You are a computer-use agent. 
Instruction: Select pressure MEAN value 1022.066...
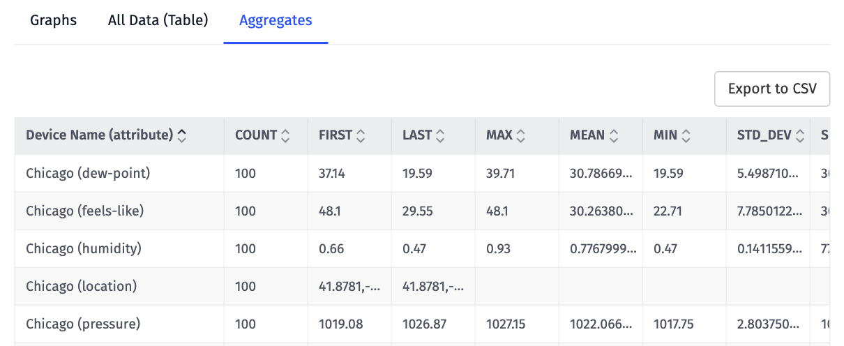point(601,324)
